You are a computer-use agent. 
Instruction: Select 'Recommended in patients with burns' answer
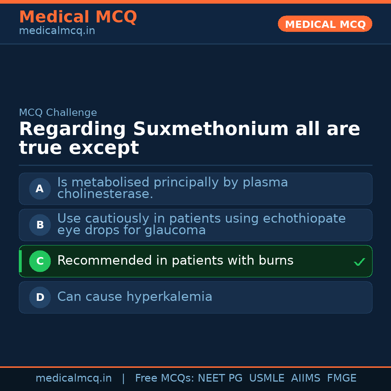pos(175,261)
